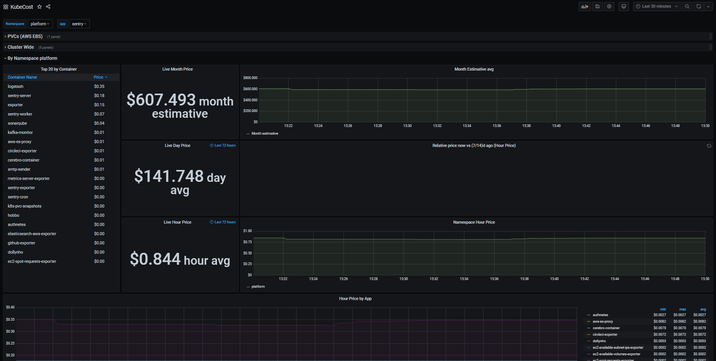The image size is (716, 361).
Task: Click the add panel icon
Action: [584, 7]
